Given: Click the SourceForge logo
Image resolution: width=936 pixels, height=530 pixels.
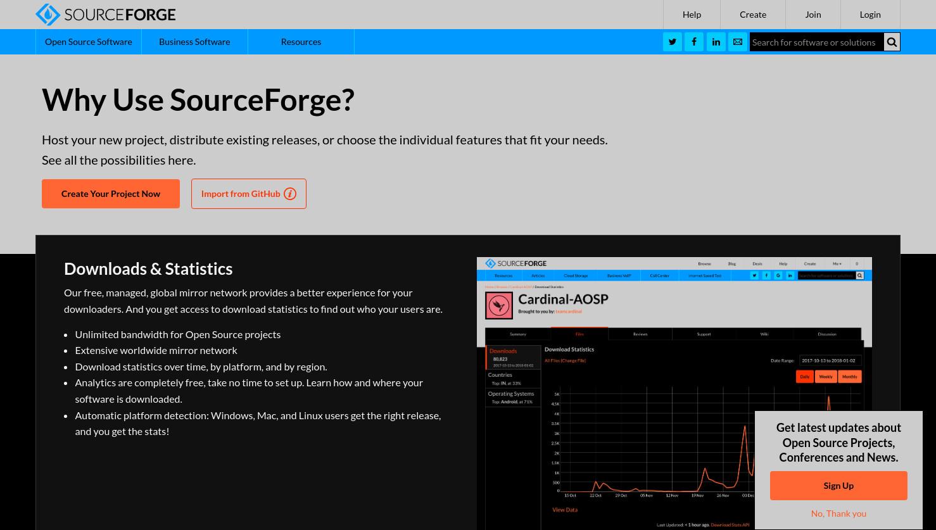Looking at the screenshot, I should click(x=105, y=14).
